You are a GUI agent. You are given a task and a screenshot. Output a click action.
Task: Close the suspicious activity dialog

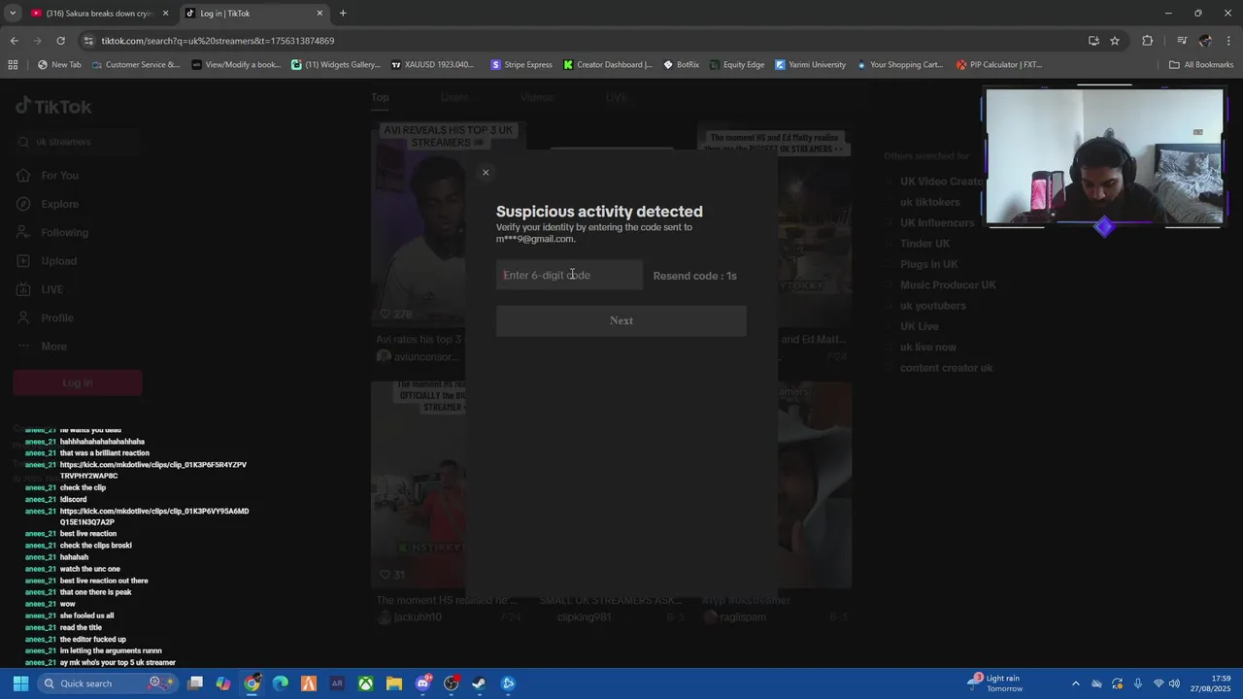coord(486,173)
